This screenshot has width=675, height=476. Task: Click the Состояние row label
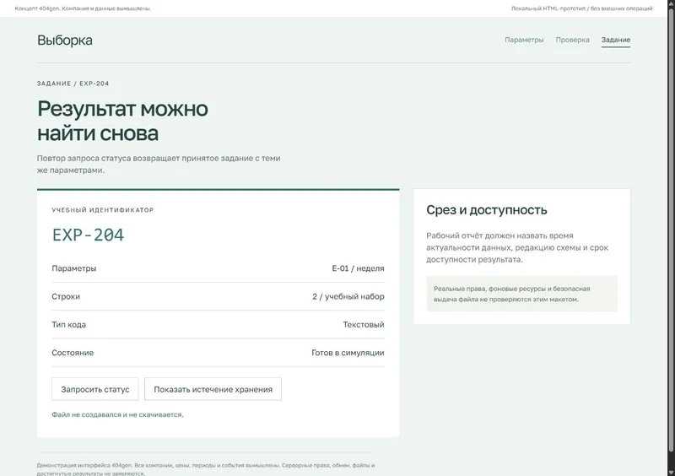tap(73, 353)
